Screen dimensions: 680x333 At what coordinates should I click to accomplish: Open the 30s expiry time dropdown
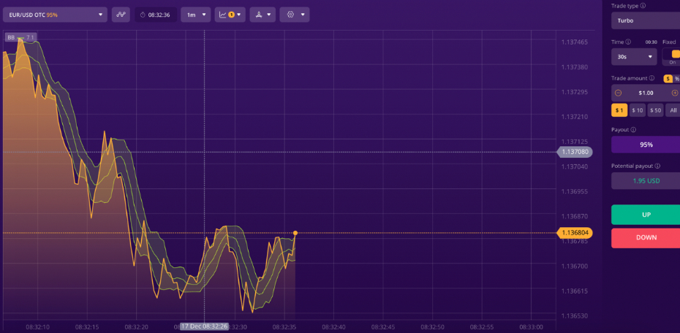tap(634, 57)
